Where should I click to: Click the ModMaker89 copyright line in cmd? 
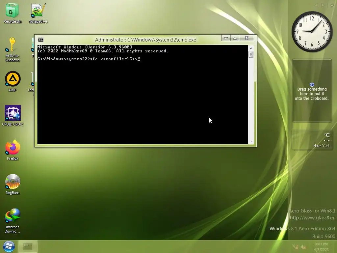click(x=103, y=51)
